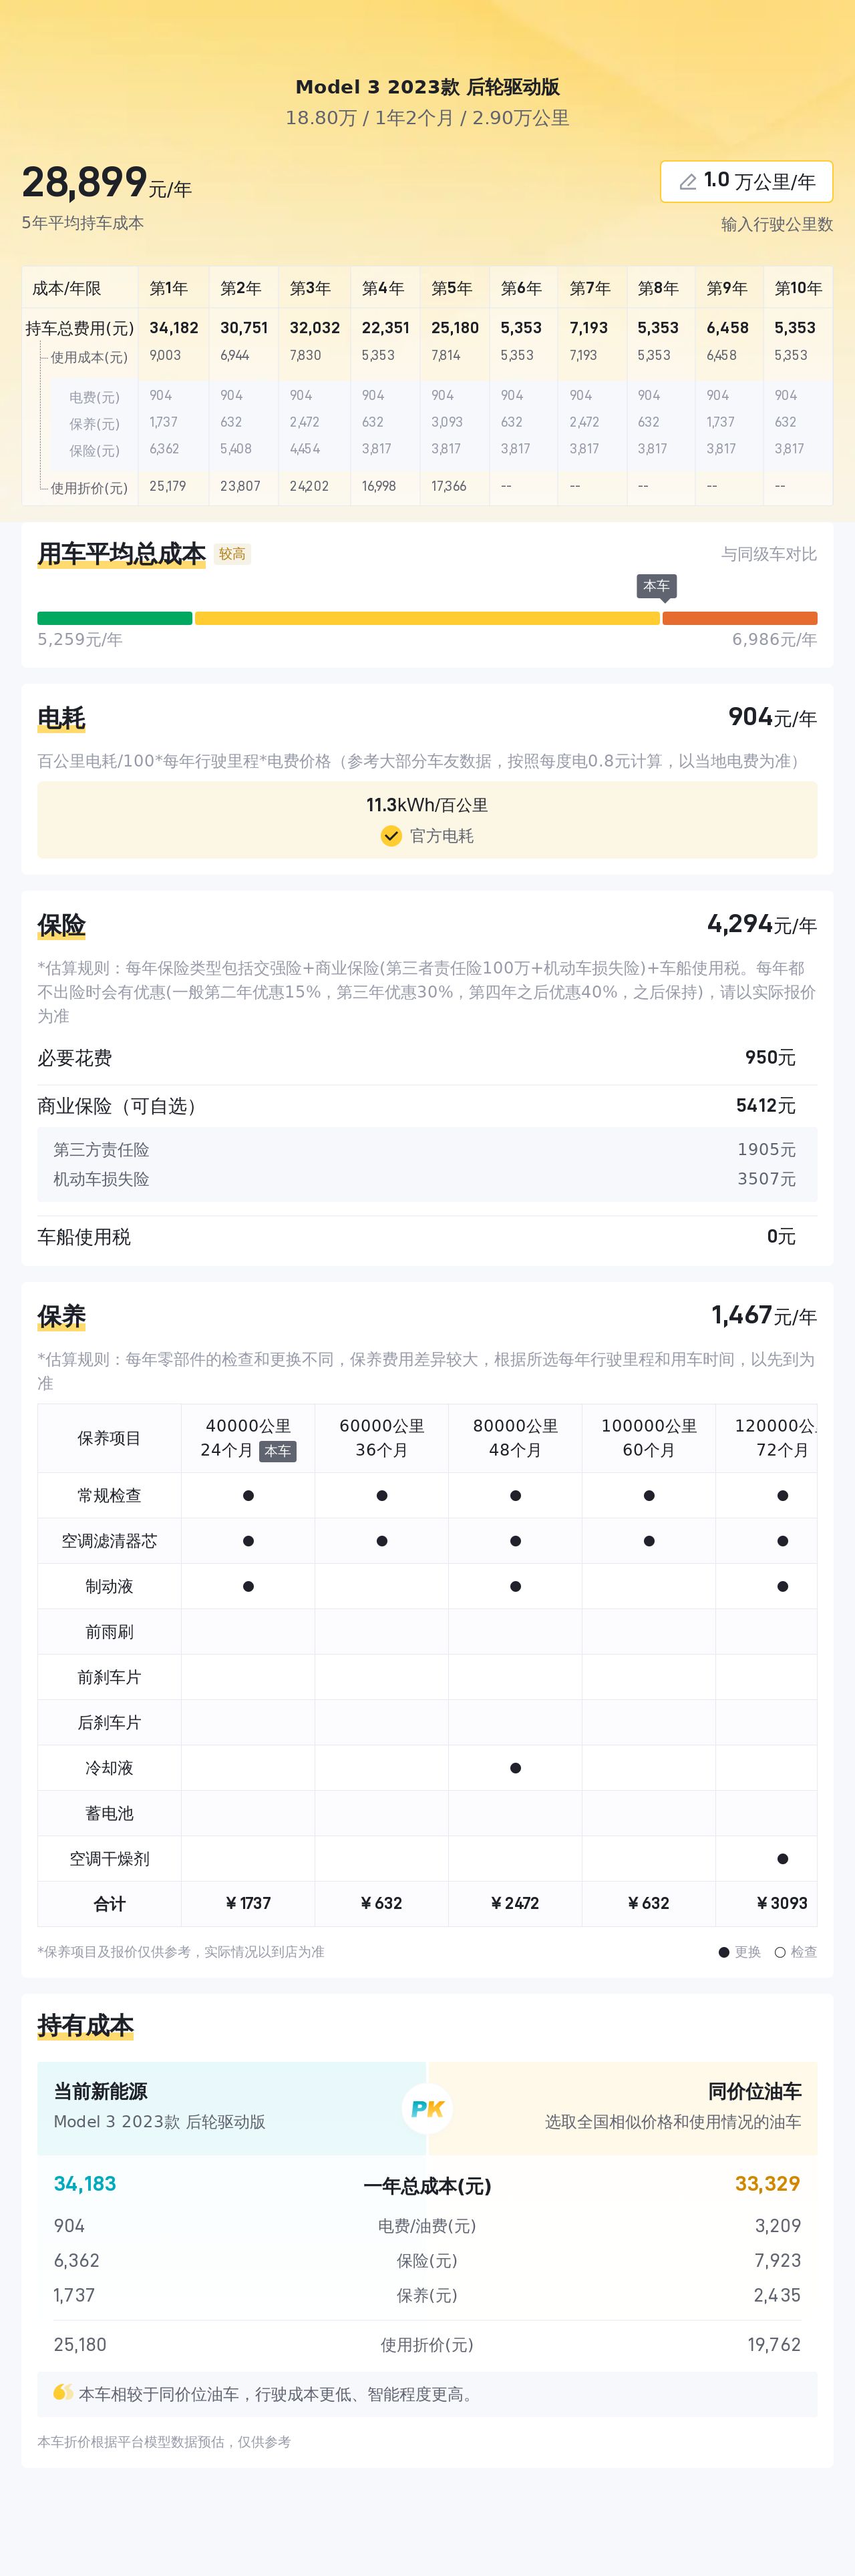
Task: Click the 6,986元/年 upper bound label
Action: 774,640
